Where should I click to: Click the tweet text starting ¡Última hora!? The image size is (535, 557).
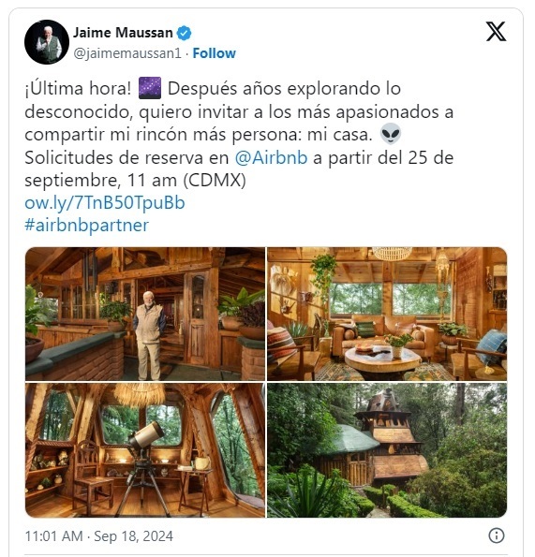point(239,134)
